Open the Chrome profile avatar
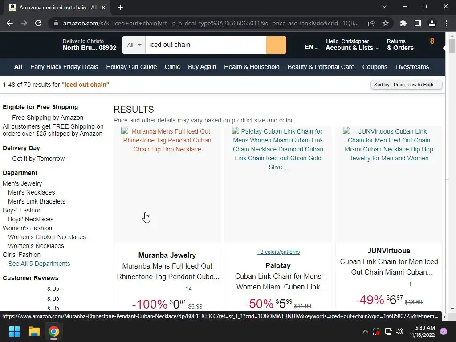The width and height of the screenshot is (456, 342). click(432, 23)
